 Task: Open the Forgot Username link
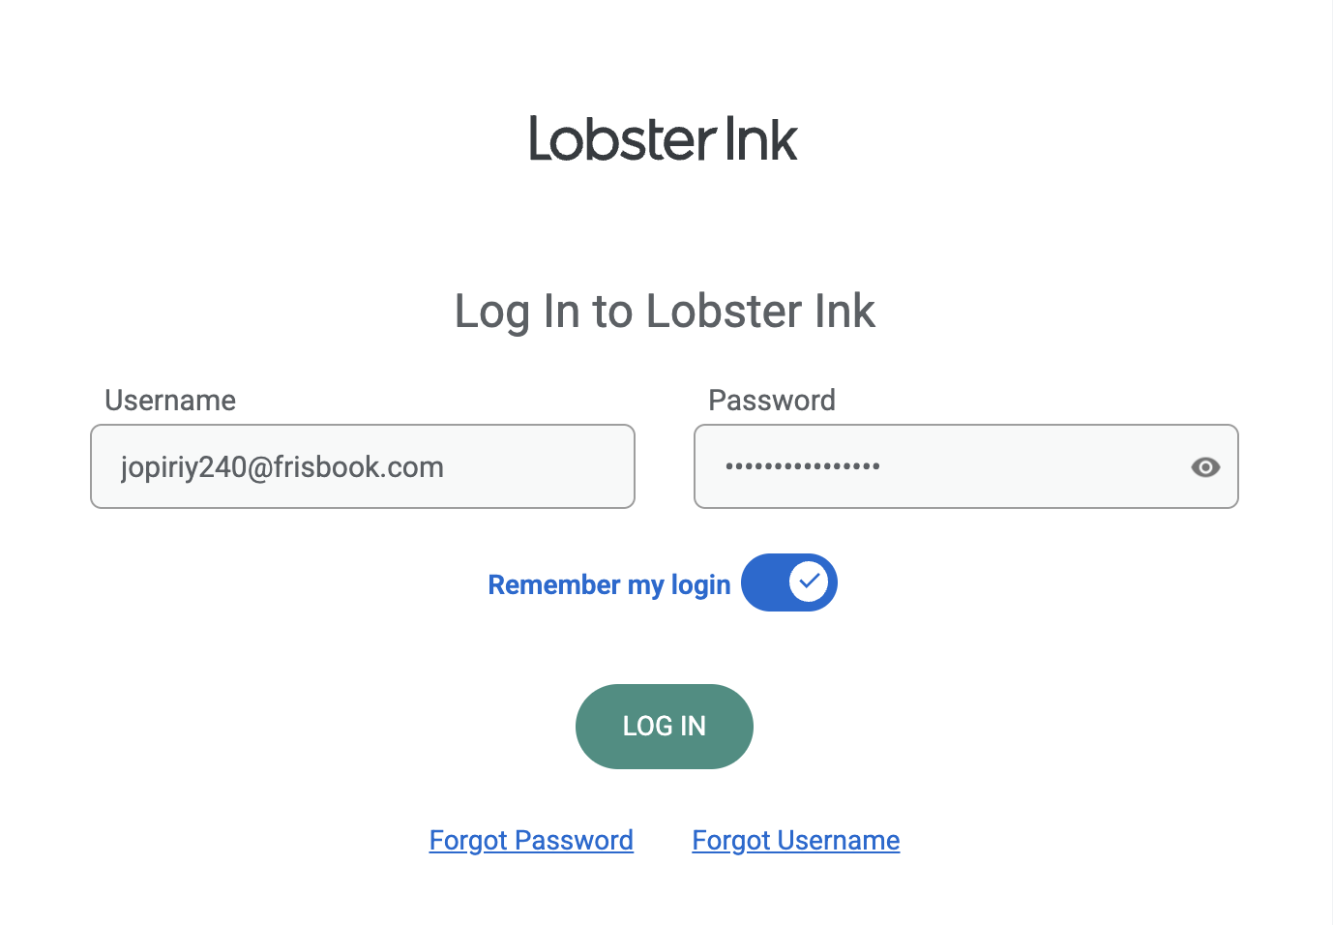796,840
